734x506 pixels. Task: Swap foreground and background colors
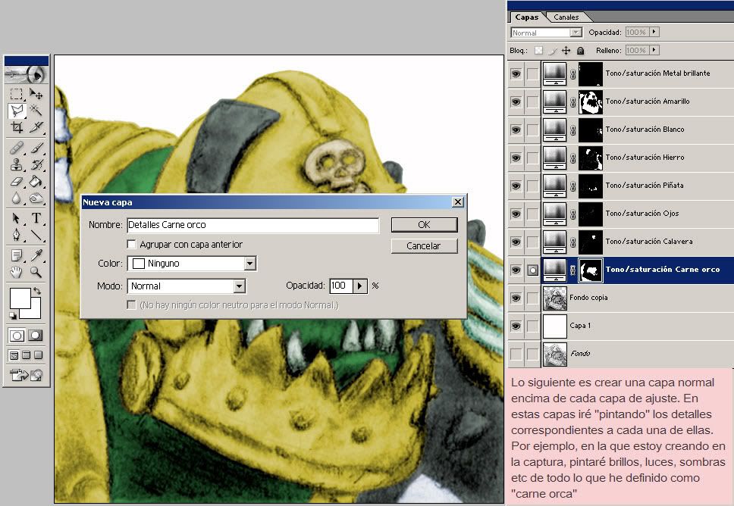(x=37, y=290)
